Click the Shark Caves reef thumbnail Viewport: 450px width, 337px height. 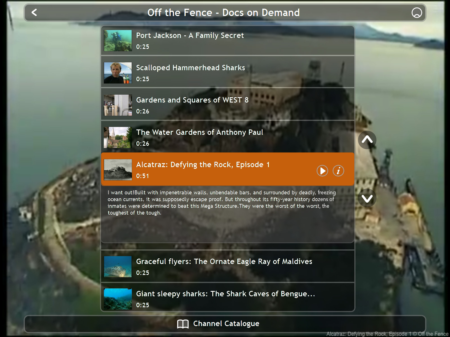(118, 299)
